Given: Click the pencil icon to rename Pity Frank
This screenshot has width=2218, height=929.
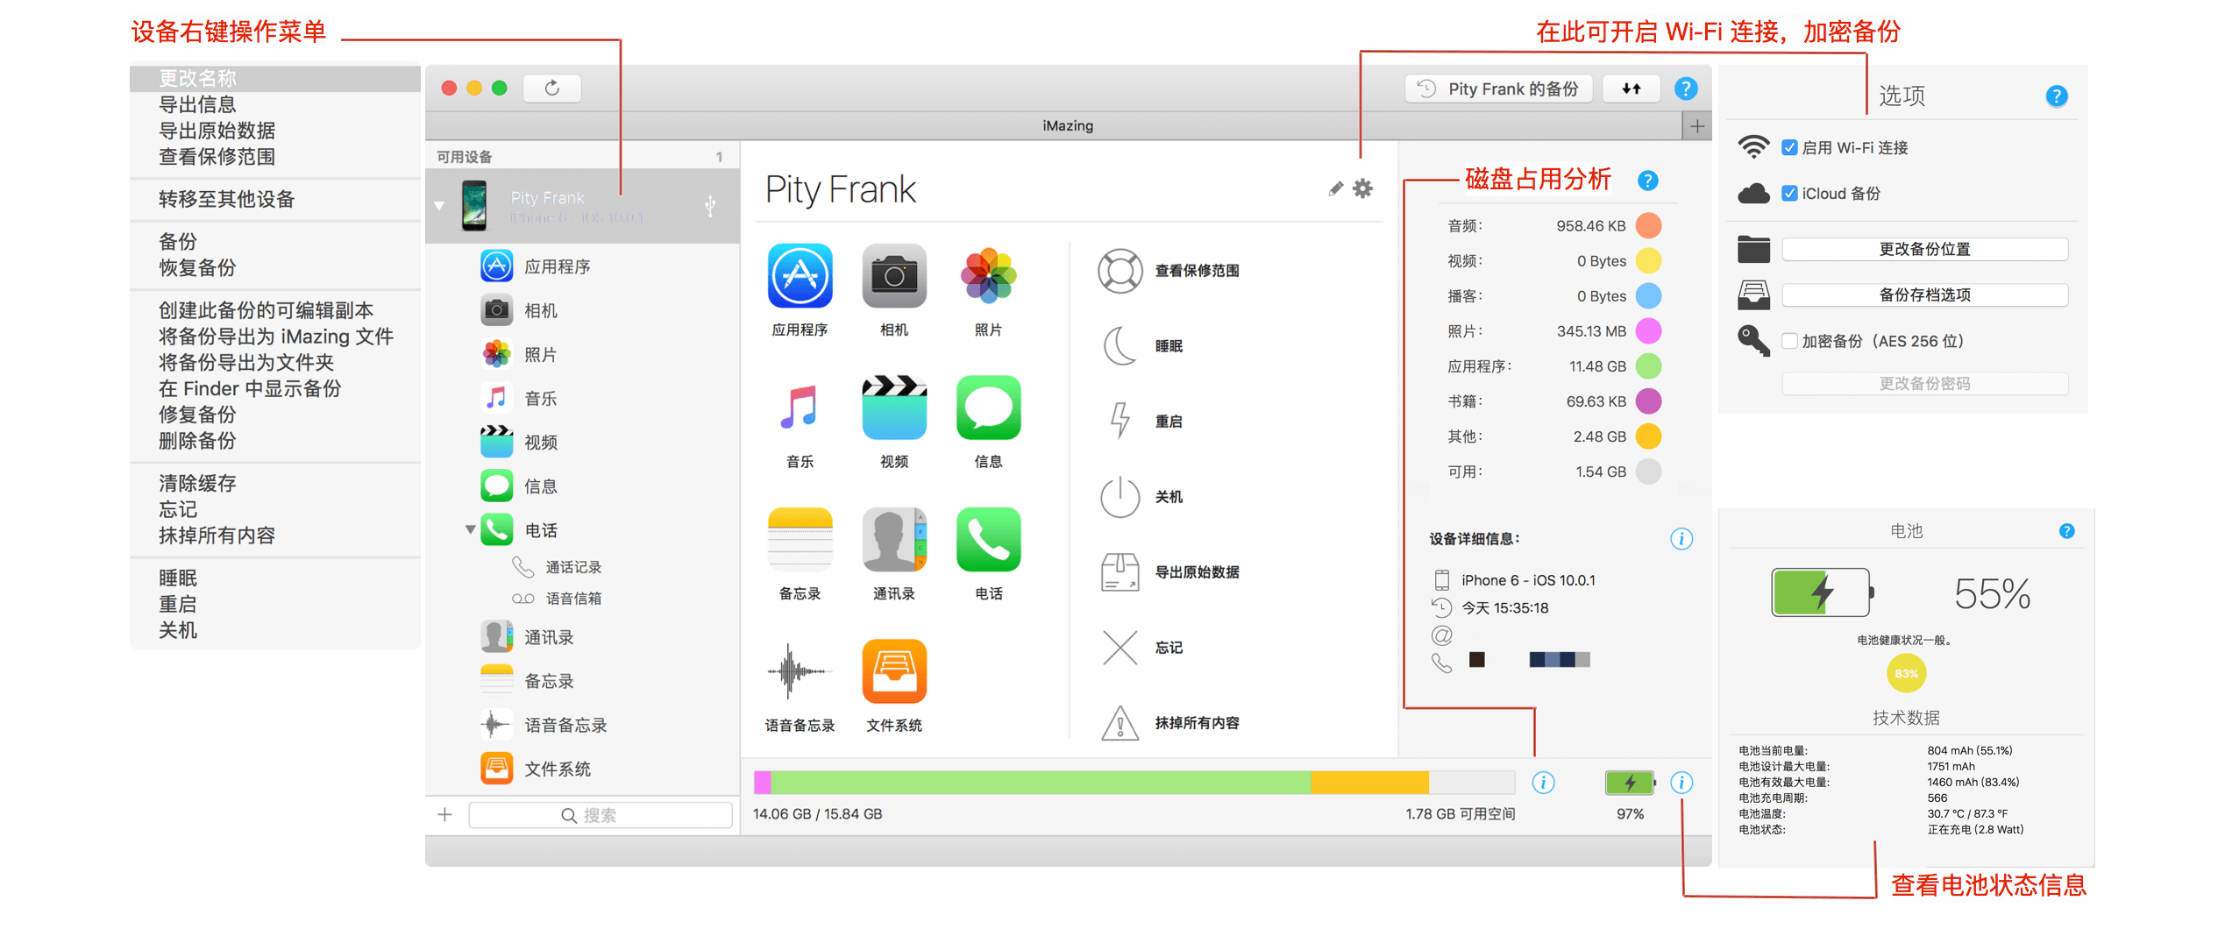Looking at the screenshot, I should [1335, 188].
